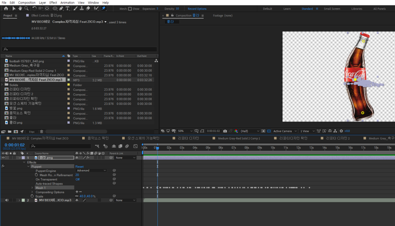Click the show channel RGB icon
The image size is (395, 226).
pos(236,131)
